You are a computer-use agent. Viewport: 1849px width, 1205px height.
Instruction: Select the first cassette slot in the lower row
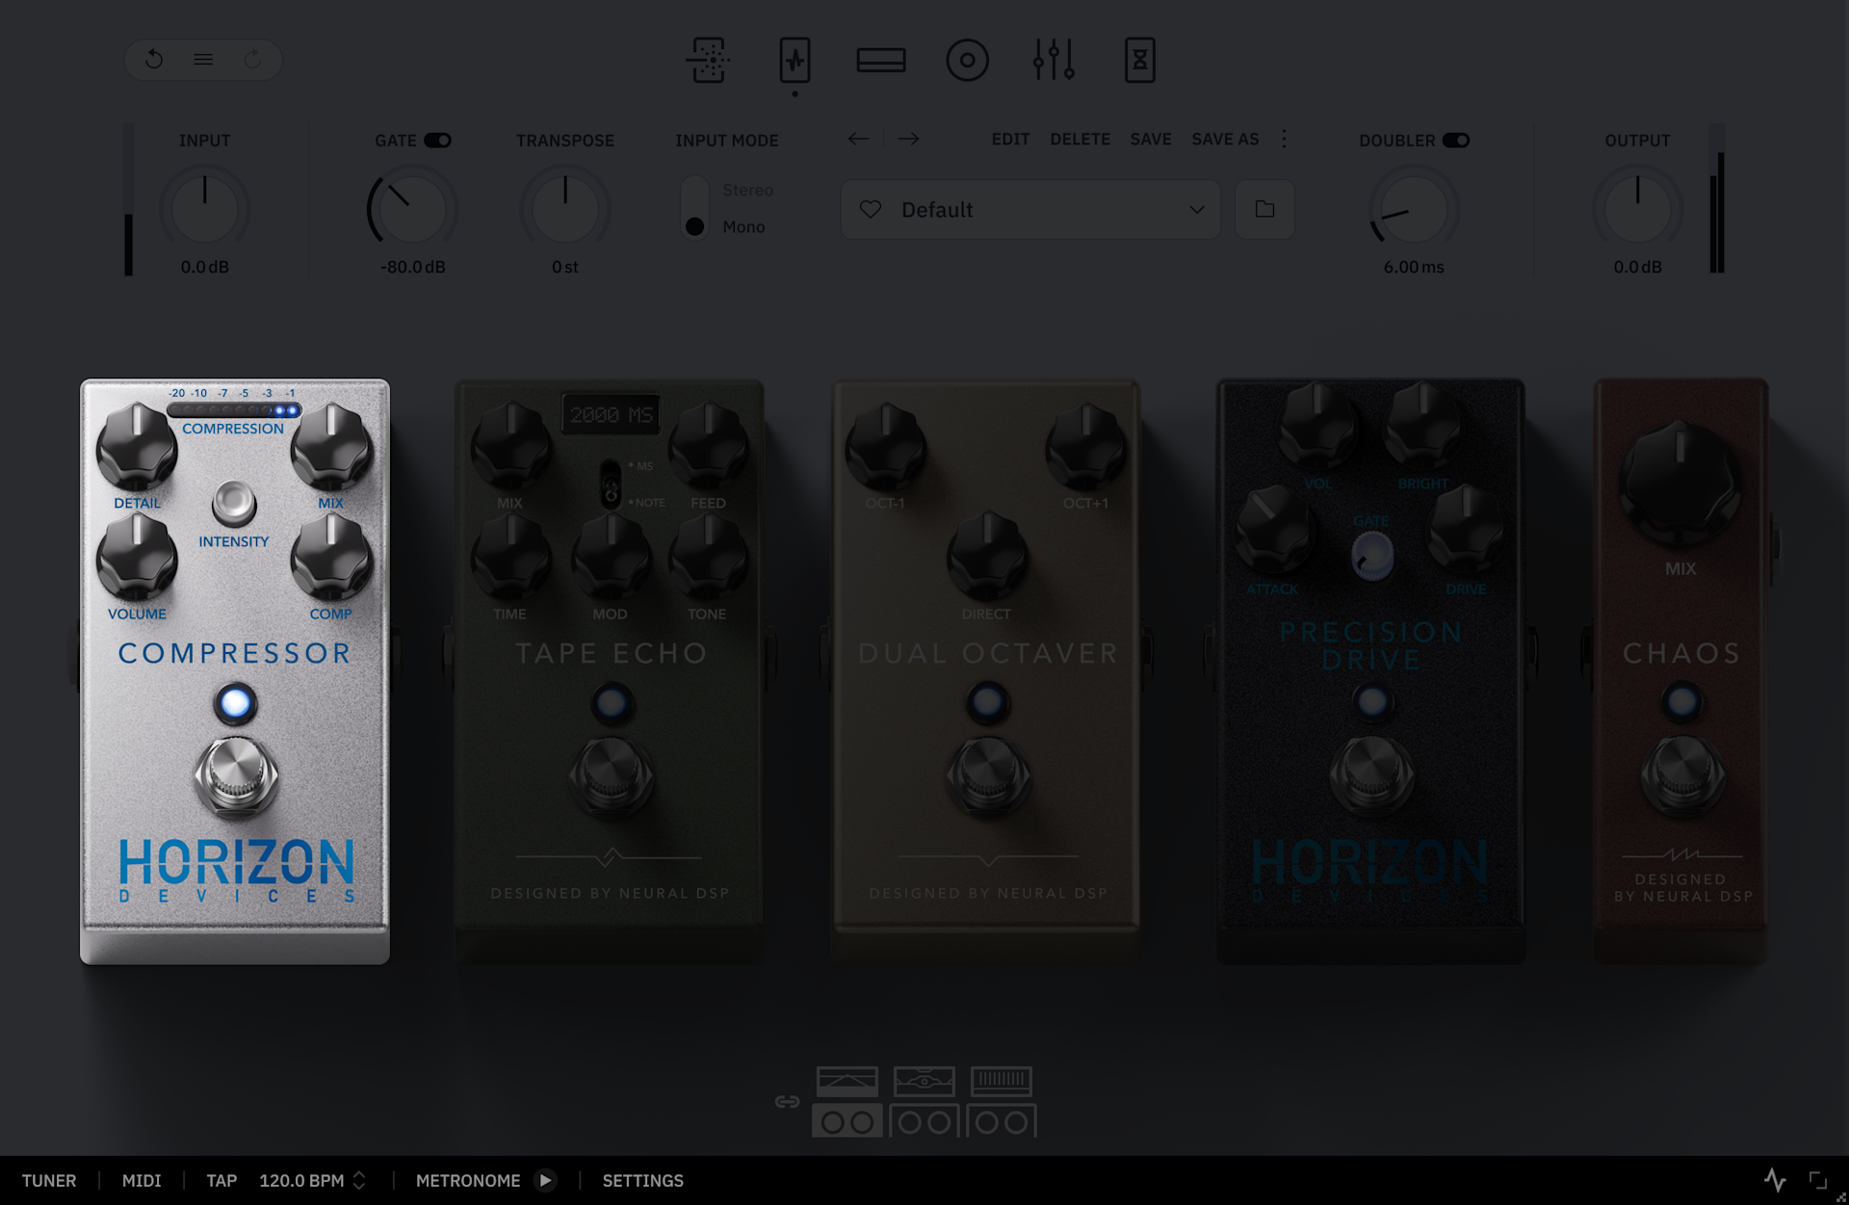point(847,1121)
